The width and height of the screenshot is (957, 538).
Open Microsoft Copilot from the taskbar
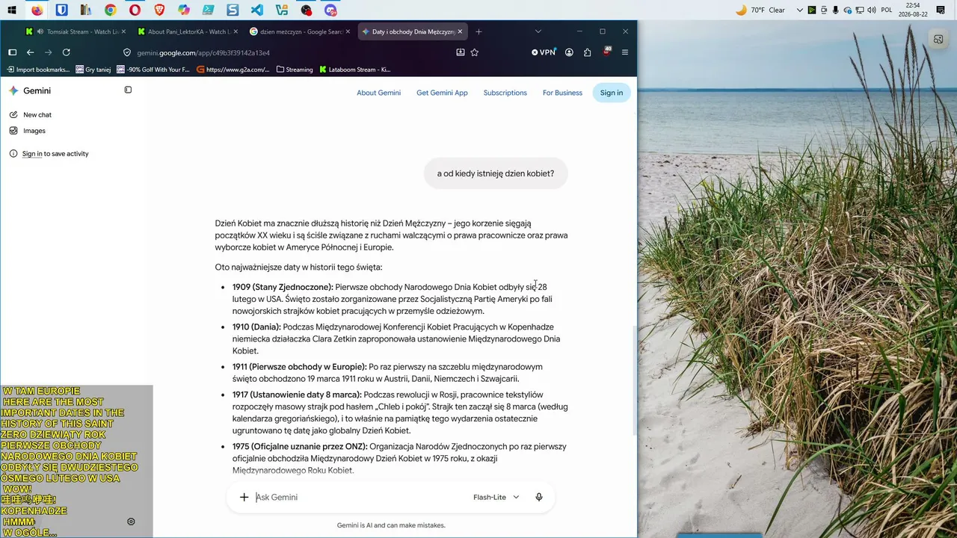tap(184, 10)
